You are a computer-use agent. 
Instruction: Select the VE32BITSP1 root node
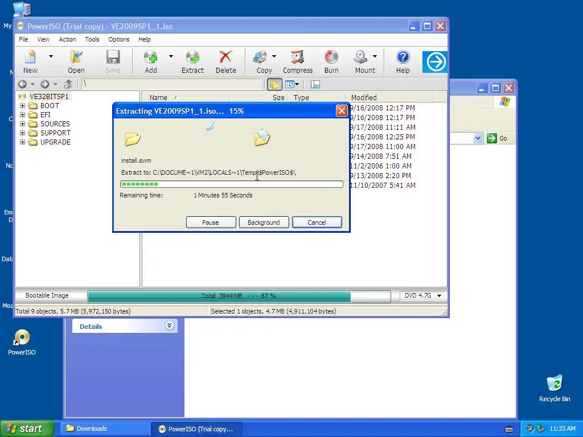tap(49, 97)
